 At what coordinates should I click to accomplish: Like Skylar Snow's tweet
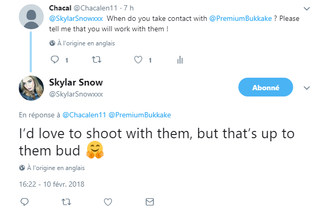[108, 201]
